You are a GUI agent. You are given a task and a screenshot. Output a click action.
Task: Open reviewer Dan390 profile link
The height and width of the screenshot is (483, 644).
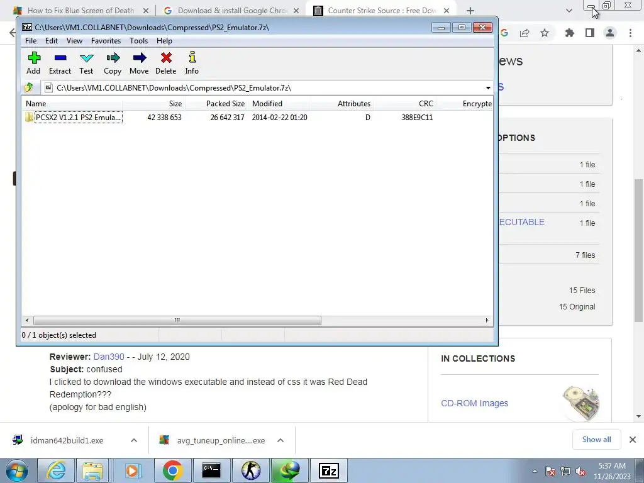[109, 357]
